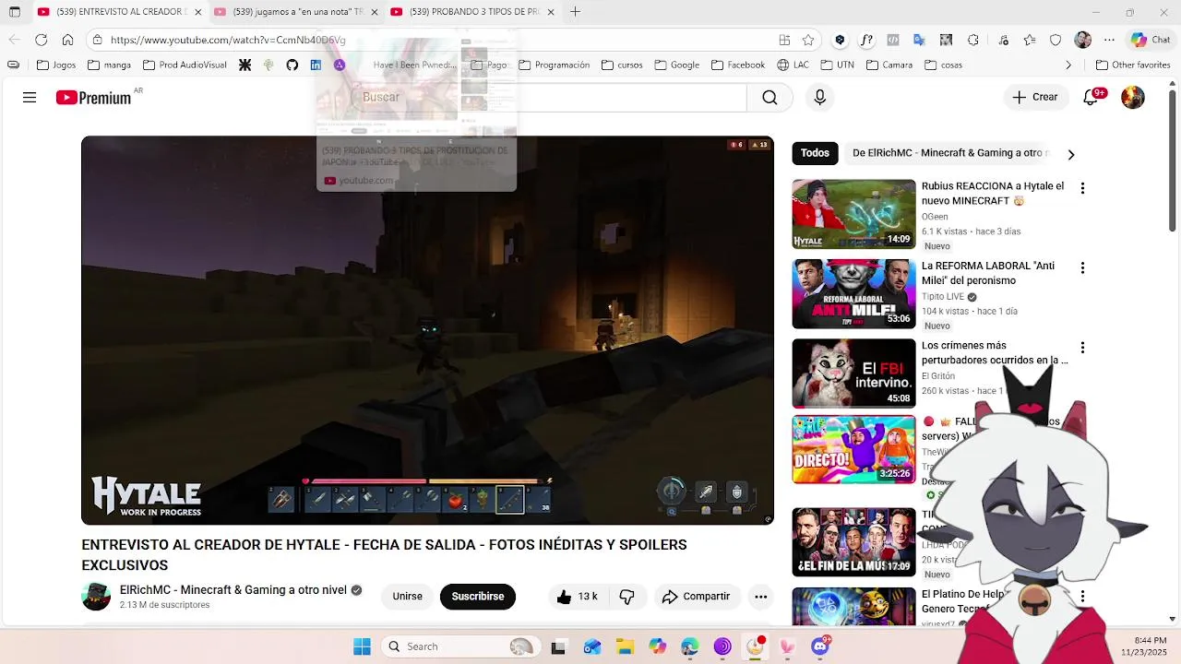Open the YouTube hamburger guide menu

point(30,97)
